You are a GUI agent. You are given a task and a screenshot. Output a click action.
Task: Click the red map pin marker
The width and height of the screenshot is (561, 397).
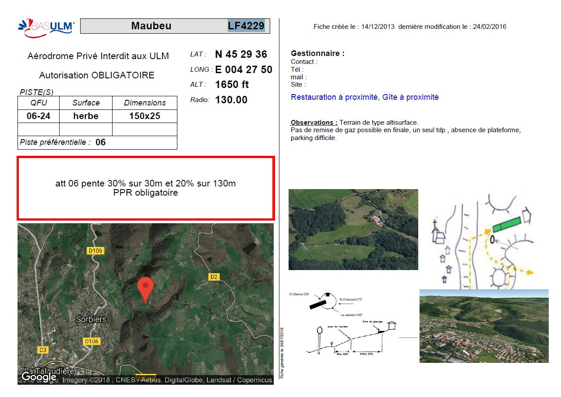click(x=145, y=290)
